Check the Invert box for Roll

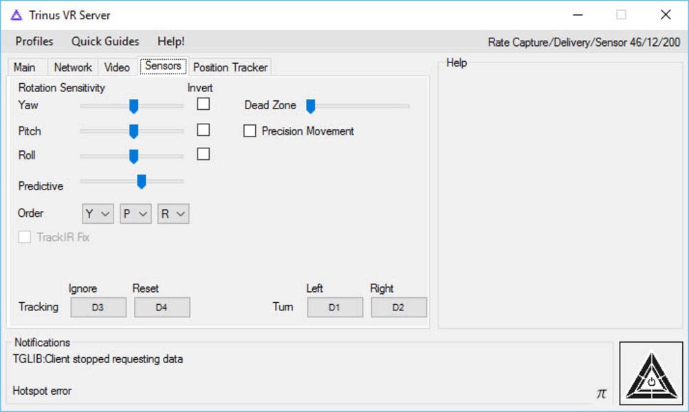(x=203, y=154)
